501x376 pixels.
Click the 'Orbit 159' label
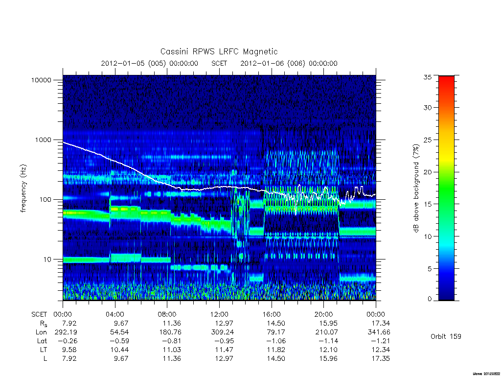[446, 336]
